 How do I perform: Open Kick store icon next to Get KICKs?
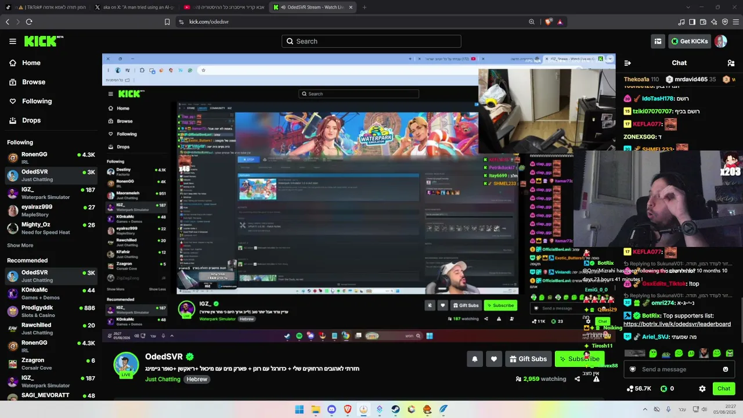click(x=658, y=41)
